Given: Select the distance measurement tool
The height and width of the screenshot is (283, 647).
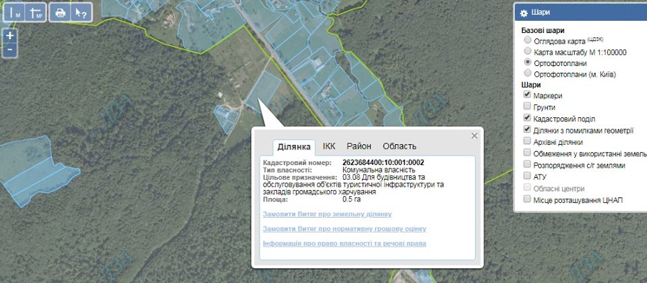Looking at the screenshot, I should pyautogui.click(x=15, y=13).
